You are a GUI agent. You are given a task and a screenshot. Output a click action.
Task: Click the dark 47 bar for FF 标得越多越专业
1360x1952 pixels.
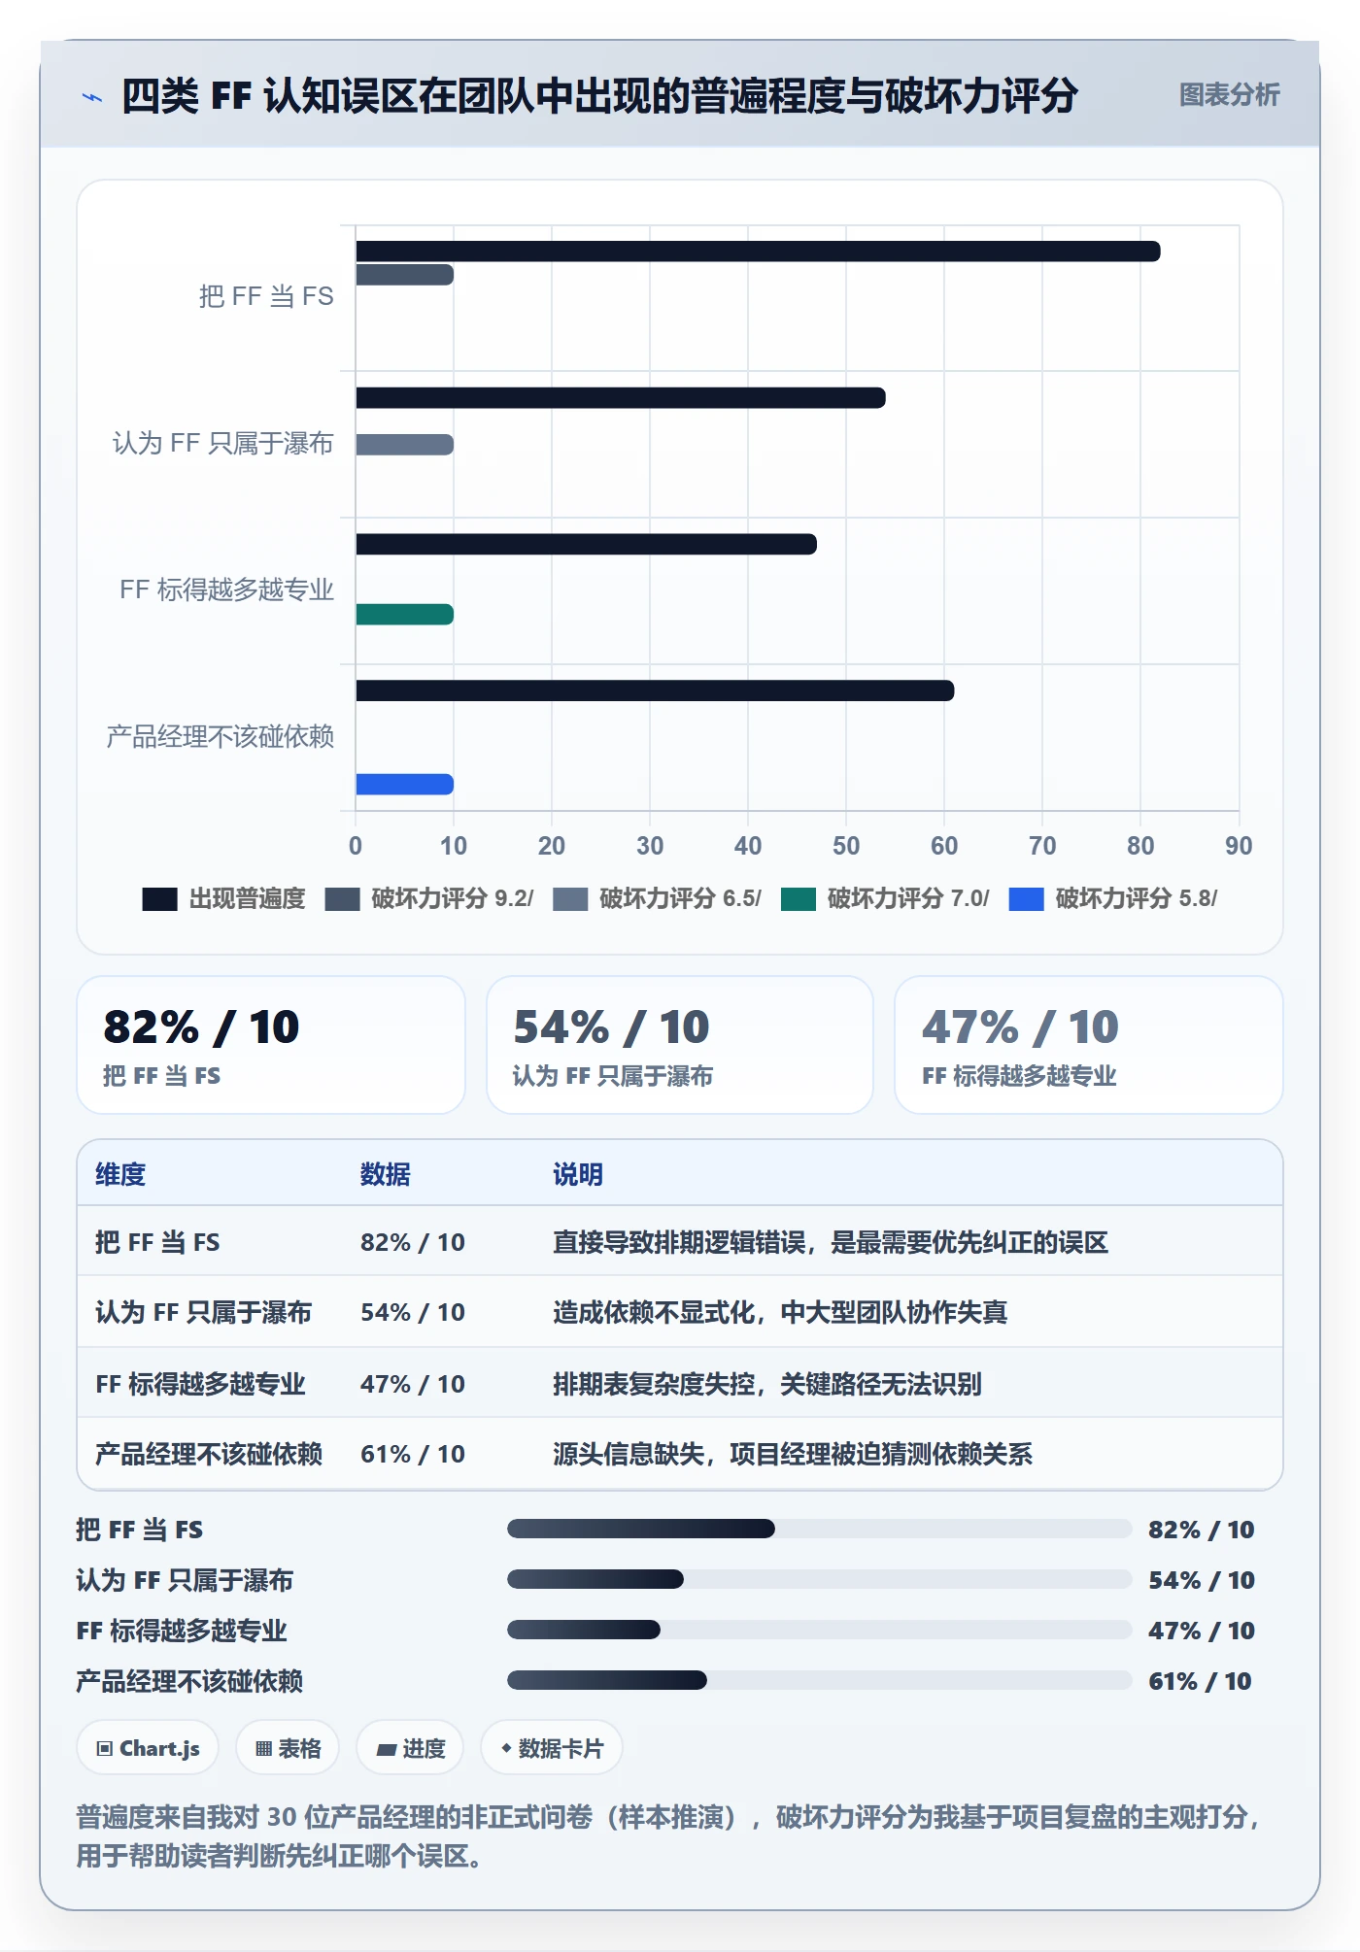pos(586,545)
